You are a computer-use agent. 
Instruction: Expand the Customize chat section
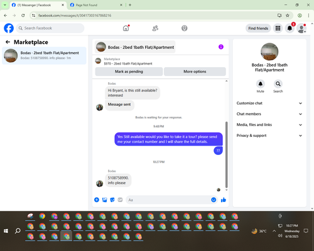[269, 103]
